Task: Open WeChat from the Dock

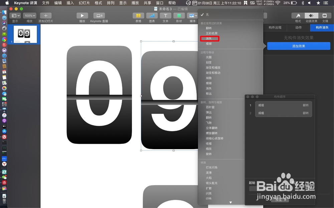Action: pos(4,177)
